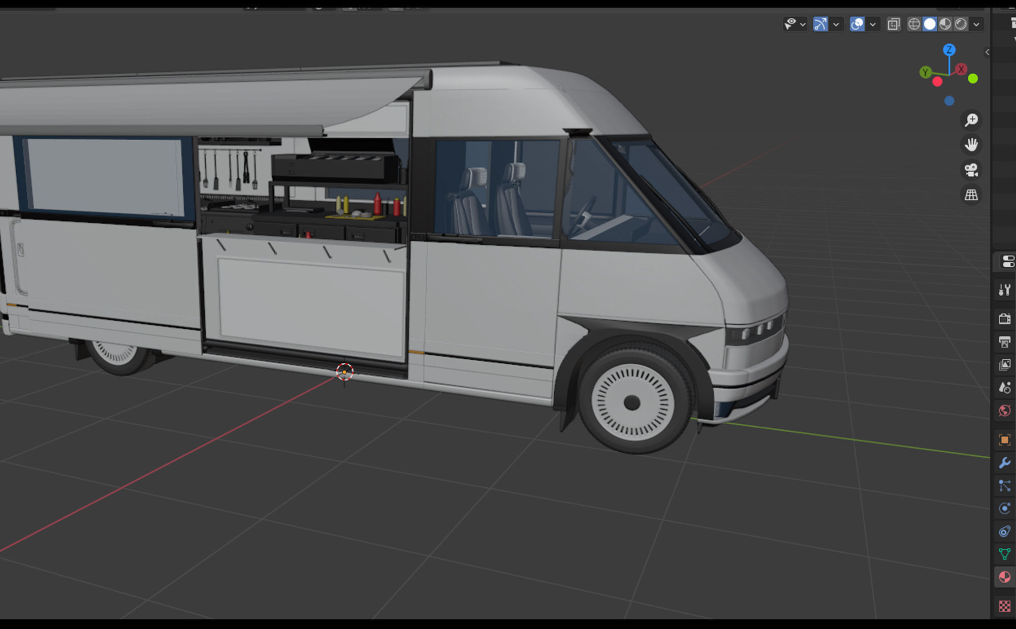Switch between perspective and orthographic view via the grid icon

coord(971,195)
